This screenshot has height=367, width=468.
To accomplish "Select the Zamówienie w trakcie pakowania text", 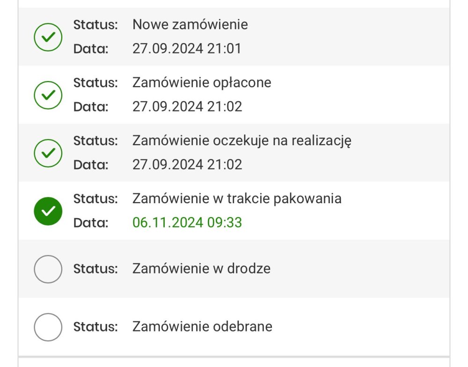I will [237, 198].
